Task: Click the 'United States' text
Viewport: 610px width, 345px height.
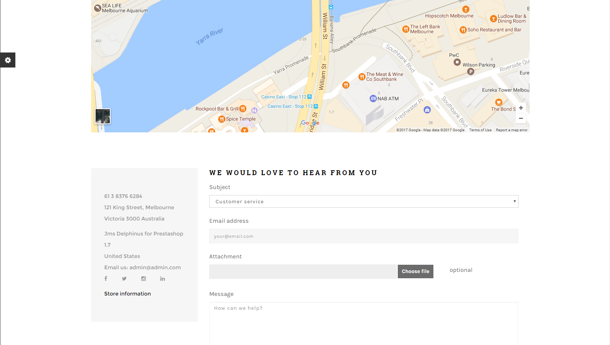Action: [122, 256]
